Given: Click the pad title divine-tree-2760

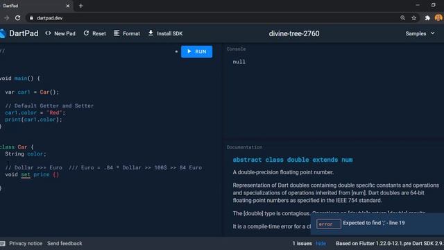Looking at the screenshot, I should pos(294,33).
